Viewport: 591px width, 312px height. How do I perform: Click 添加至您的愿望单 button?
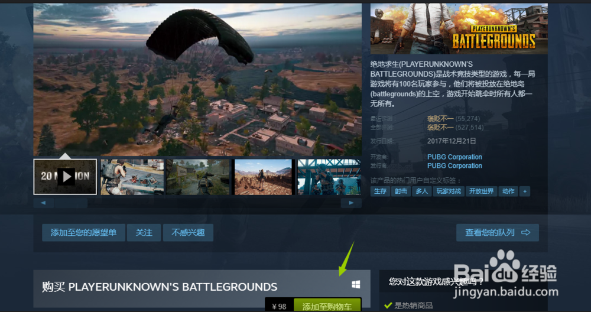click(x=84, y=232)
